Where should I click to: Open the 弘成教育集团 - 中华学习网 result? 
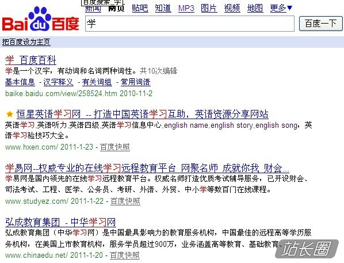(x=60, y=222)
